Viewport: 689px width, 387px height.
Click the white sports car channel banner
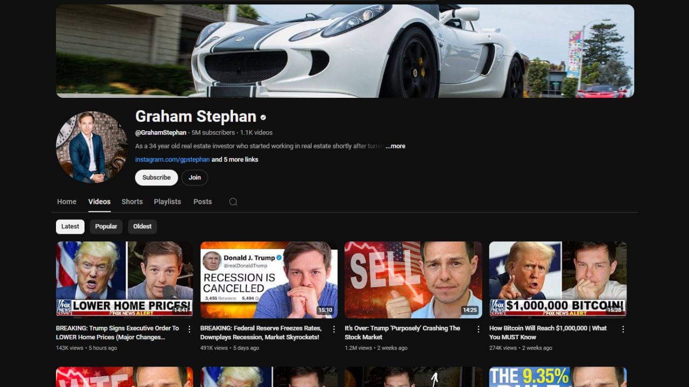345,51
